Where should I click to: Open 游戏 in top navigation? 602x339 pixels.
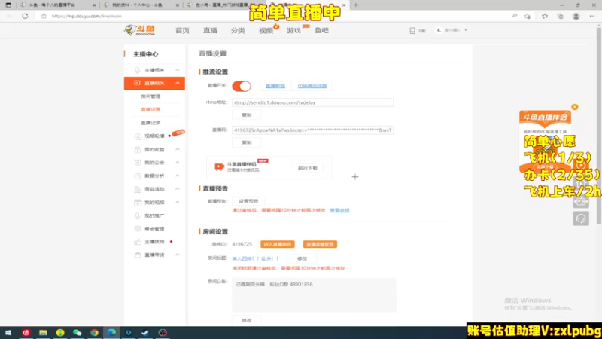pyautogui.click(x=293, y=30)
